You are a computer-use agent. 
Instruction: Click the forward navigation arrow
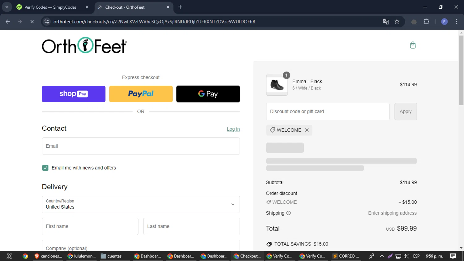pyautogui.click(x=20, y=22)
